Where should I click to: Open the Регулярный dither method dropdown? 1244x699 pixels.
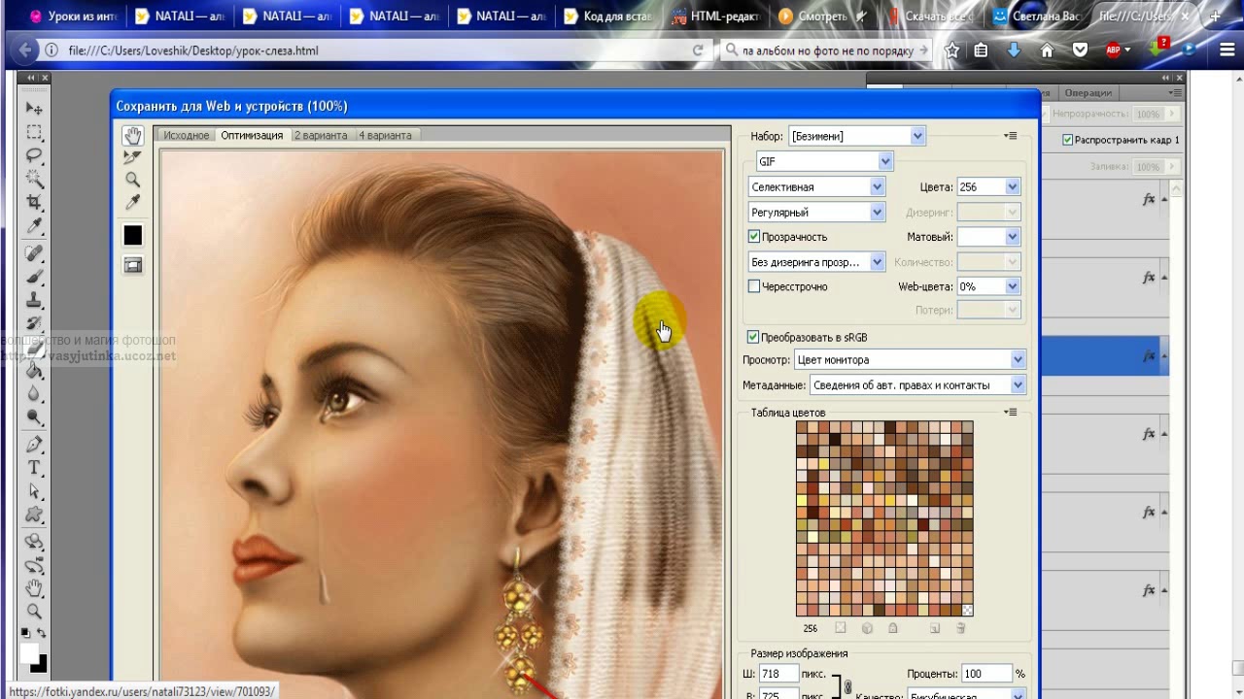click(x=816, y=212)
